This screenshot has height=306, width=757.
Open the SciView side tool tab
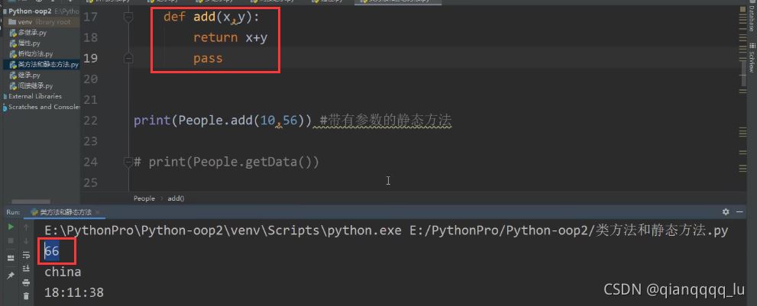point(752,58)
